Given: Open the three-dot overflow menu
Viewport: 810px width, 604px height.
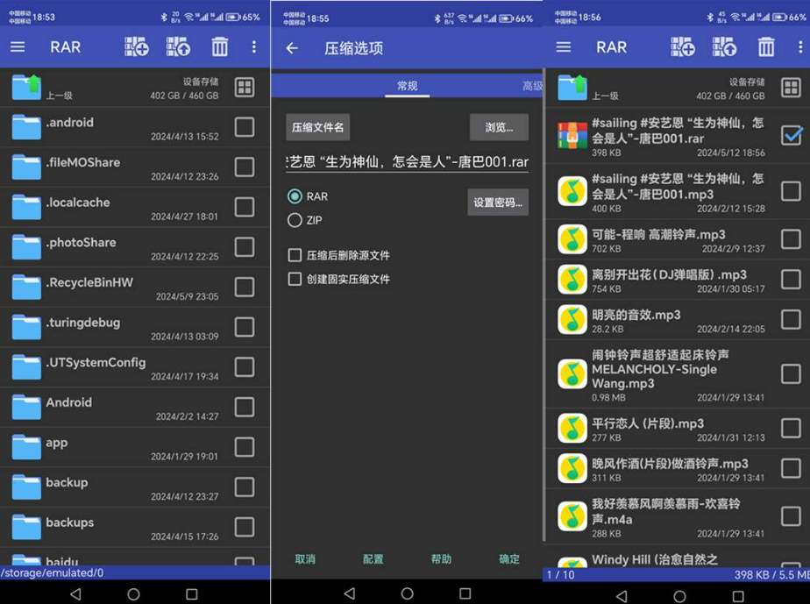Looking at the screenshot, I should click(x=254, y=47).
